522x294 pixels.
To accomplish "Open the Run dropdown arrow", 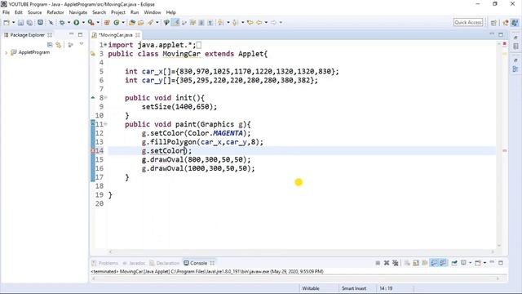I will pos(83,22).
